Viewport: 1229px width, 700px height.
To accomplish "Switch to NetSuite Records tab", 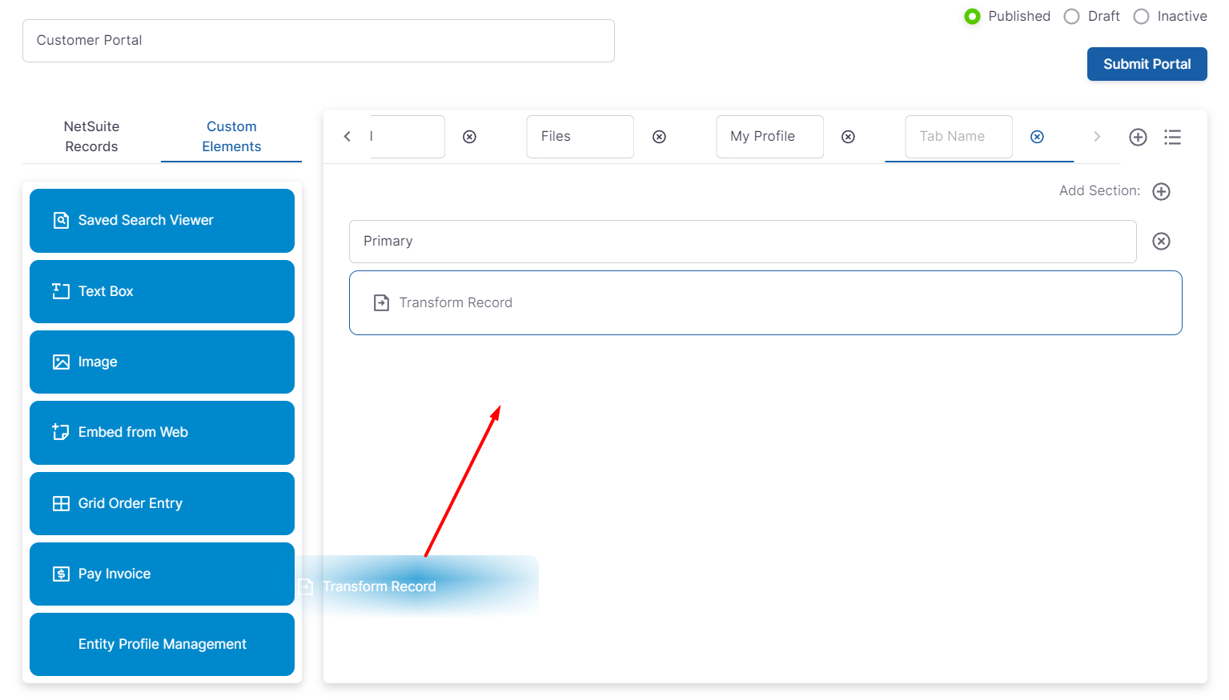I will (91, 137).
